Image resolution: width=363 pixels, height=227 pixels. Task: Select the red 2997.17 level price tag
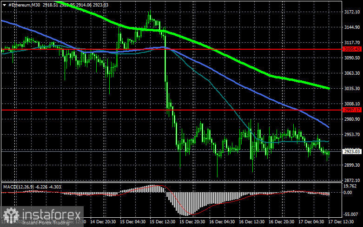[352, 110]
